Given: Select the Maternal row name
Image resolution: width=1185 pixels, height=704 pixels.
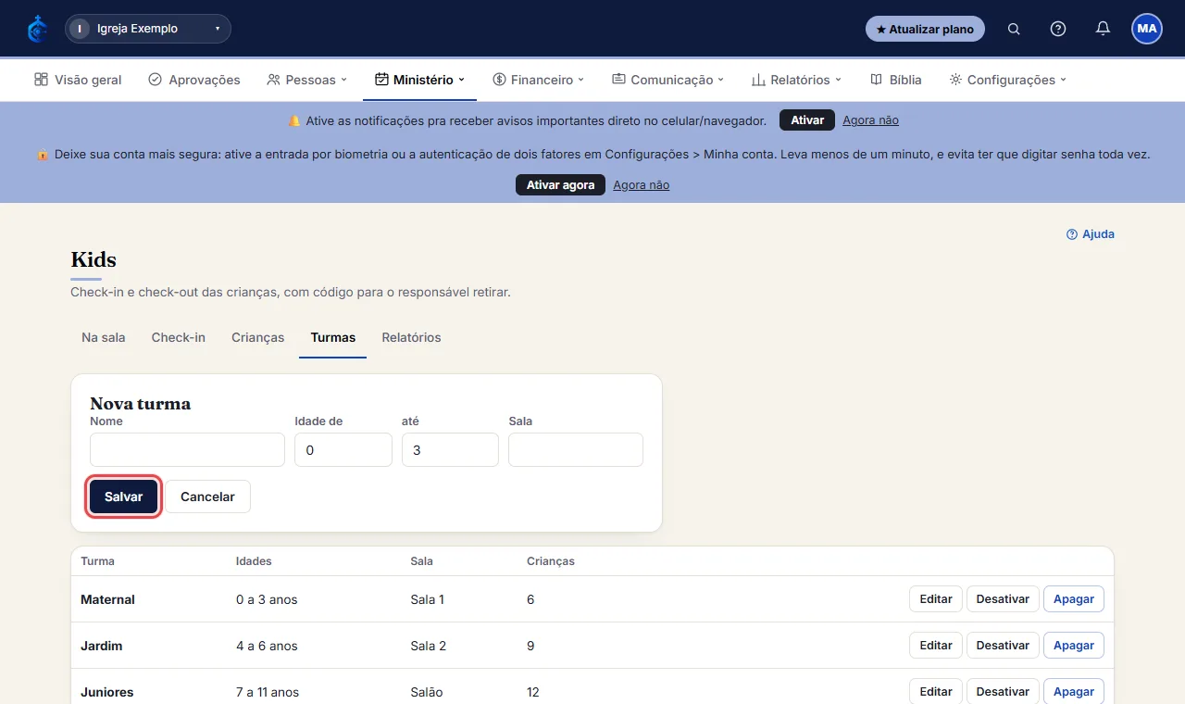Looking at the screenshot, I should [107, 599].
